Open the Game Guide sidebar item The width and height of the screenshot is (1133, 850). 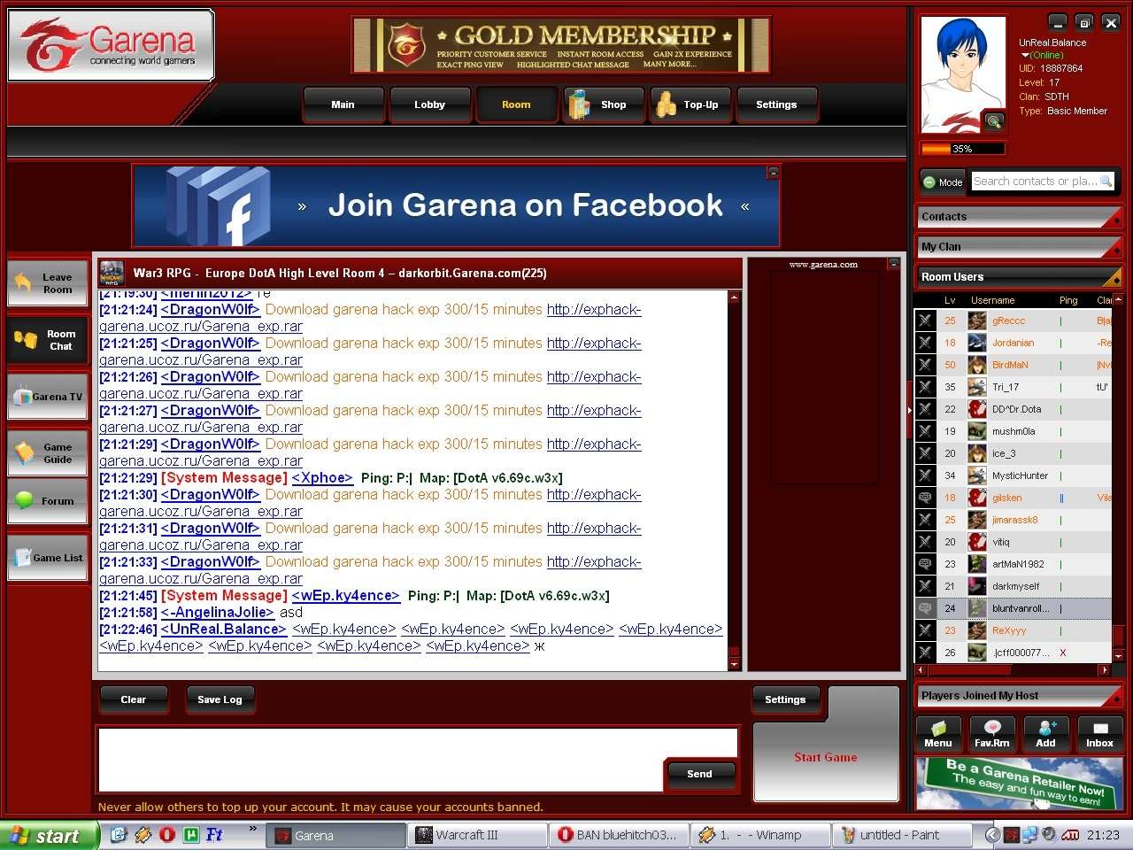(x=48, y=452)
